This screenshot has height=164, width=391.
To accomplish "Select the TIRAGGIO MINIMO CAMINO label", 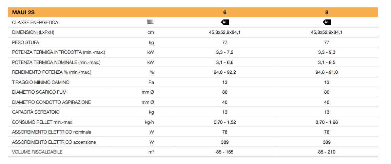I will (x=41, y=82).
